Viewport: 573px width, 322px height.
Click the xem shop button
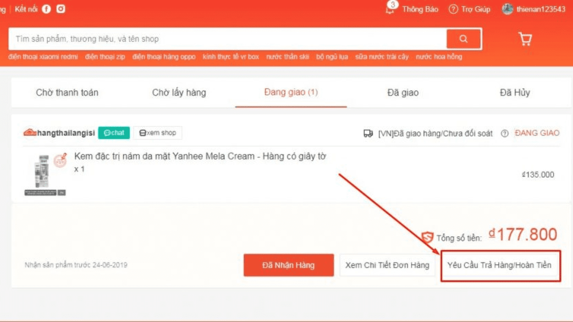click(x=158, y=133)
